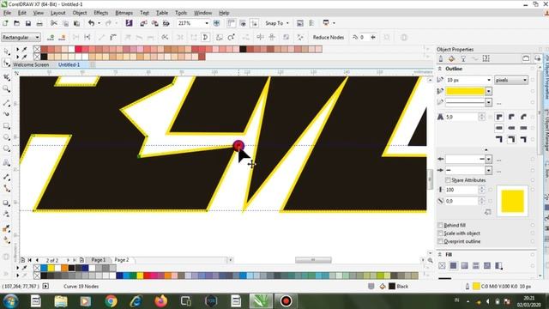Click the miter limit 5,0 field

pos(462,117)
